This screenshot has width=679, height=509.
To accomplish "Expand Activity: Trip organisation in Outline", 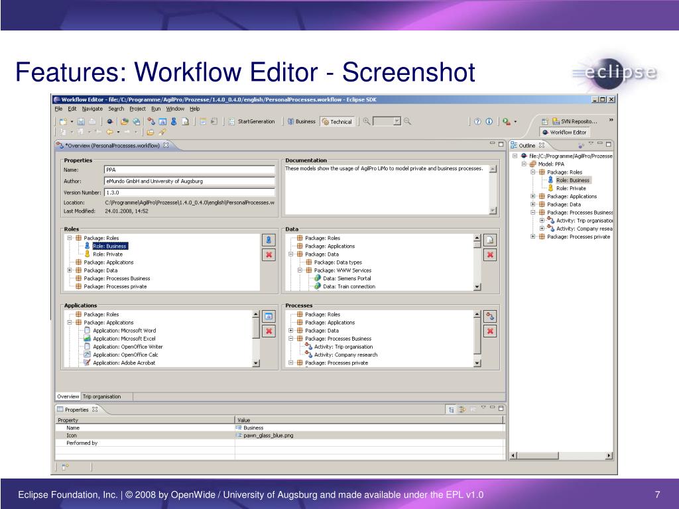I will coord(542,220).
